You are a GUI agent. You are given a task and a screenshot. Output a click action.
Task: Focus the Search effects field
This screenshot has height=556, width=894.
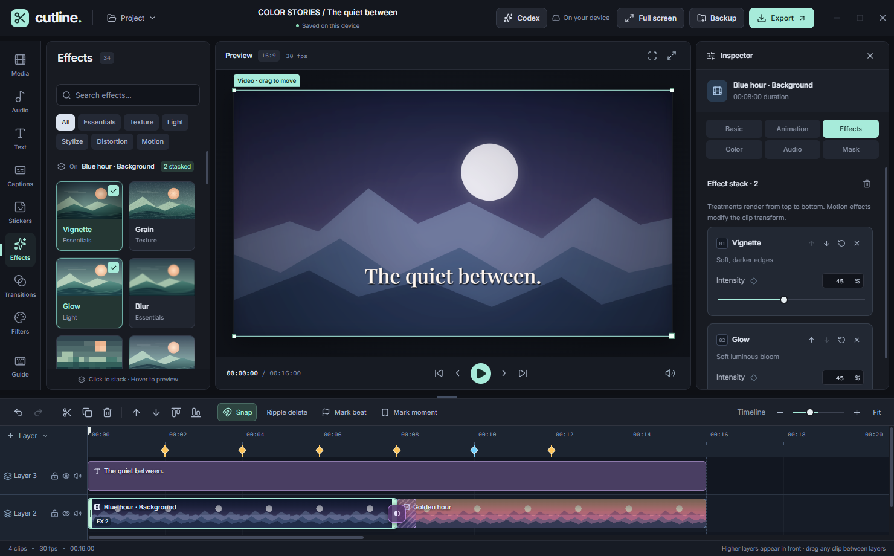pos(128,95)
